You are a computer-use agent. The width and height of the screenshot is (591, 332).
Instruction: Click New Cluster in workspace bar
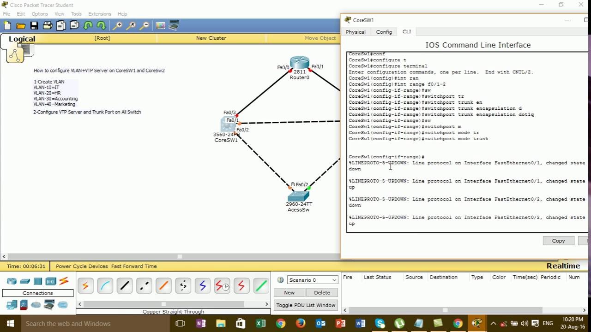pyautogui.click(x=211, y=38)
